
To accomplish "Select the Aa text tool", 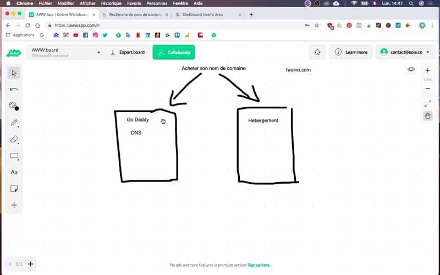I will (x=14, y=172).
